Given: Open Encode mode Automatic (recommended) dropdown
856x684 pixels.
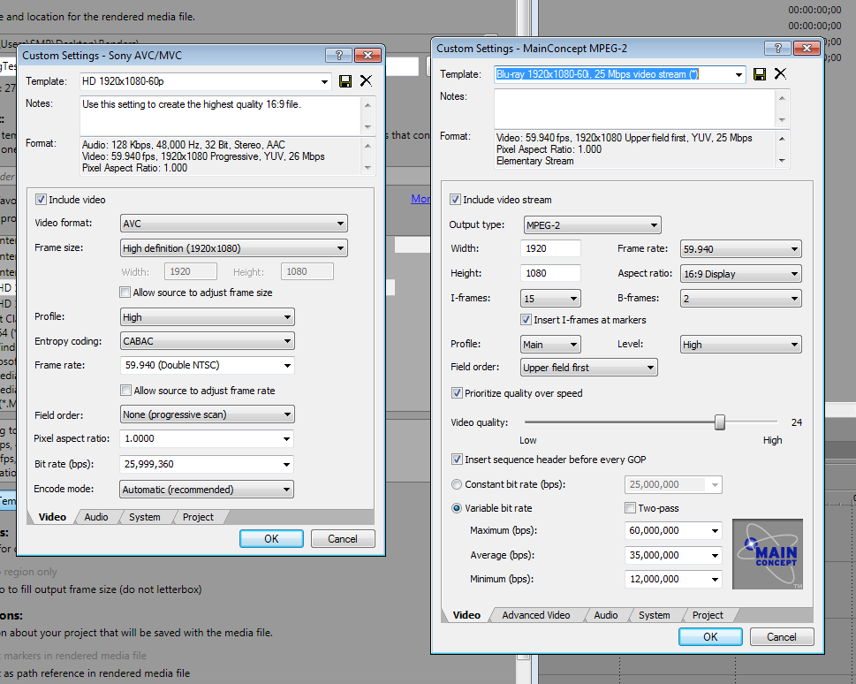Looking at the screenshot, I should pos(207,490).
